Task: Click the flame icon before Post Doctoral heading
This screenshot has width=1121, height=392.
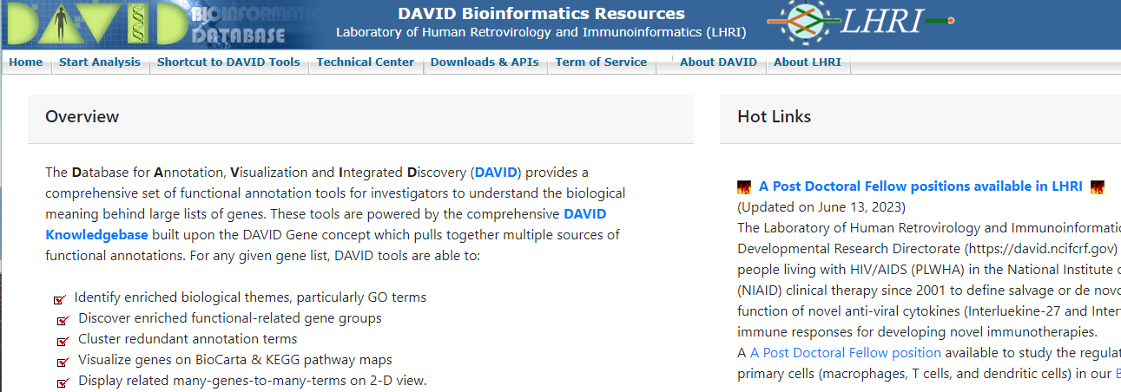Action: 744,186
